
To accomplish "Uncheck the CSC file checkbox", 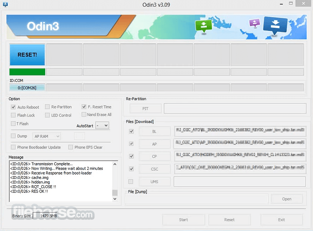I will point(131,169).
